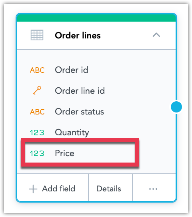Screen dimensions: 192x217
Task: Collapse the Order lines dataset with chevron
Action: (156, 35)
